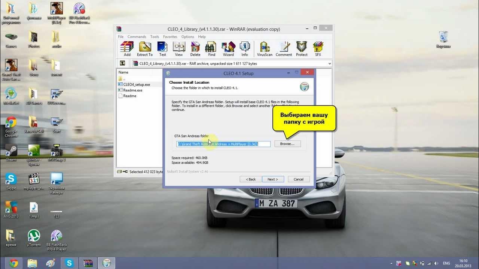Image resolution: width=479 pixels, height=269 pixels.
Task: Open the Find binoculars tool
Action: point(211,49)
